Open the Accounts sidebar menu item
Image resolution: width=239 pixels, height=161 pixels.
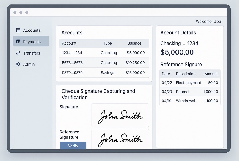(31, 30)
